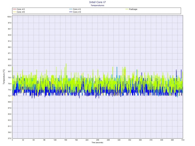Click the 72.1 y-axis tick label

point(10,96)
